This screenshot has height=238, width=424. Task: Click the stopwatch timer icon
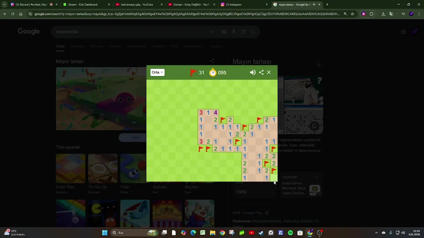pos(213,72)
